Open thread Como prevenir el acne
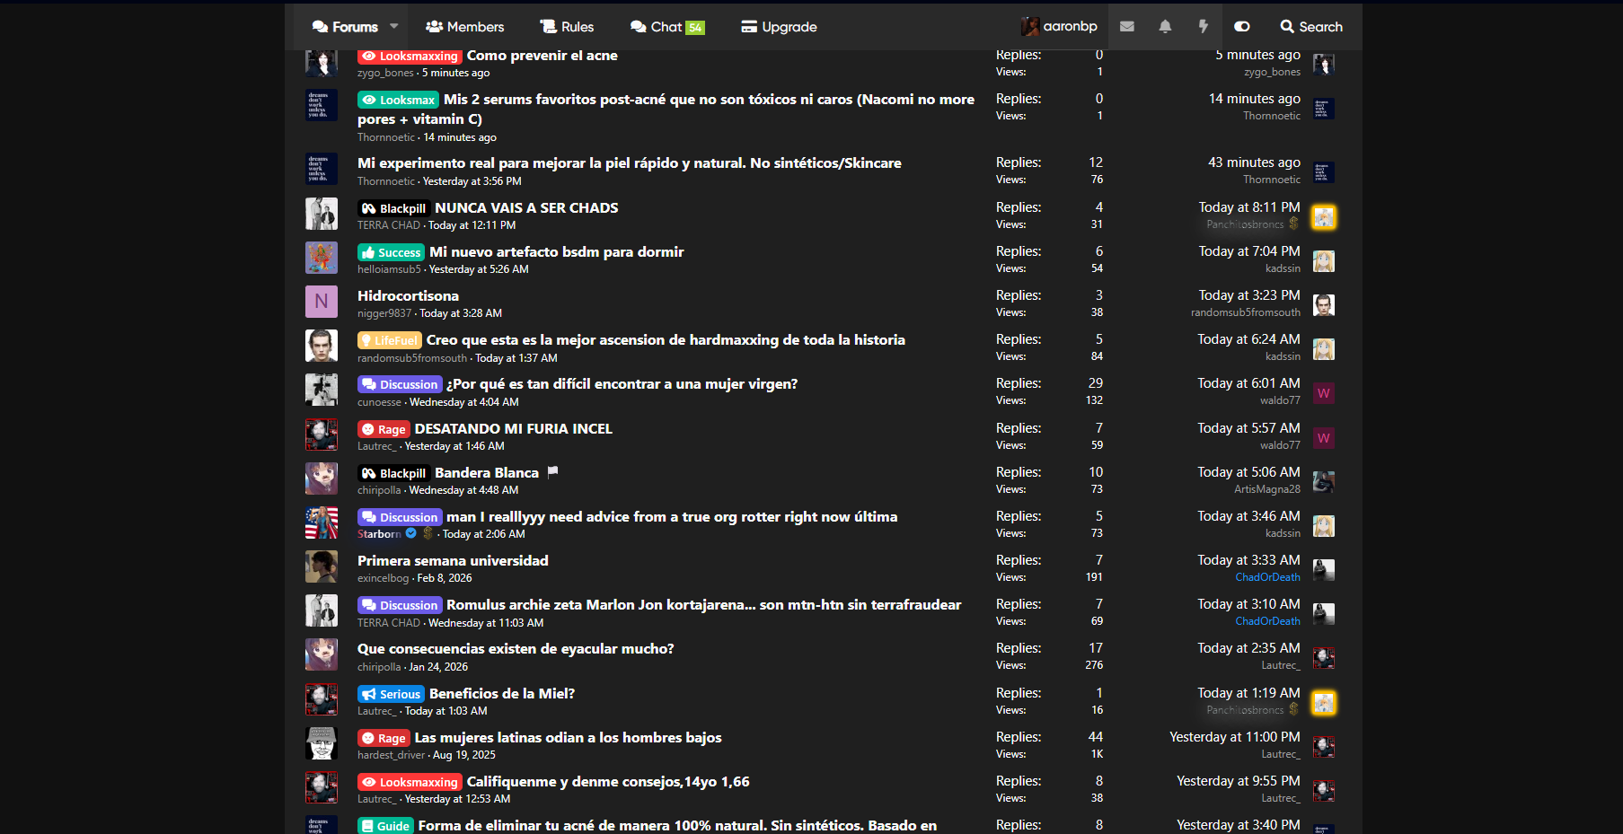The width and height of the screenshot is (1623, 834). click(542, 56)
